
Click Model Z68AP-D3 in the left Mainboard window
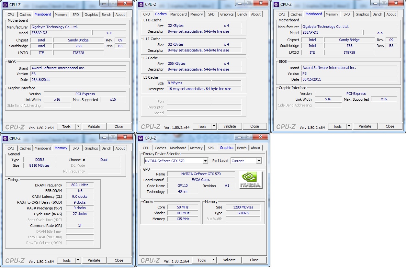(x=61, y=33)
